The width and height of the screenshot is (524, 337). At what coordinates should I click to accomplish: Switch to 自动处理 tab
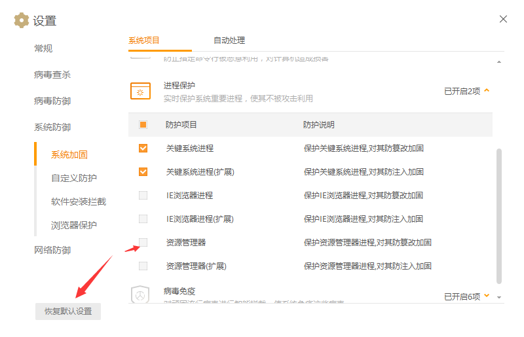pyautogui.click(x=229, y=41)
